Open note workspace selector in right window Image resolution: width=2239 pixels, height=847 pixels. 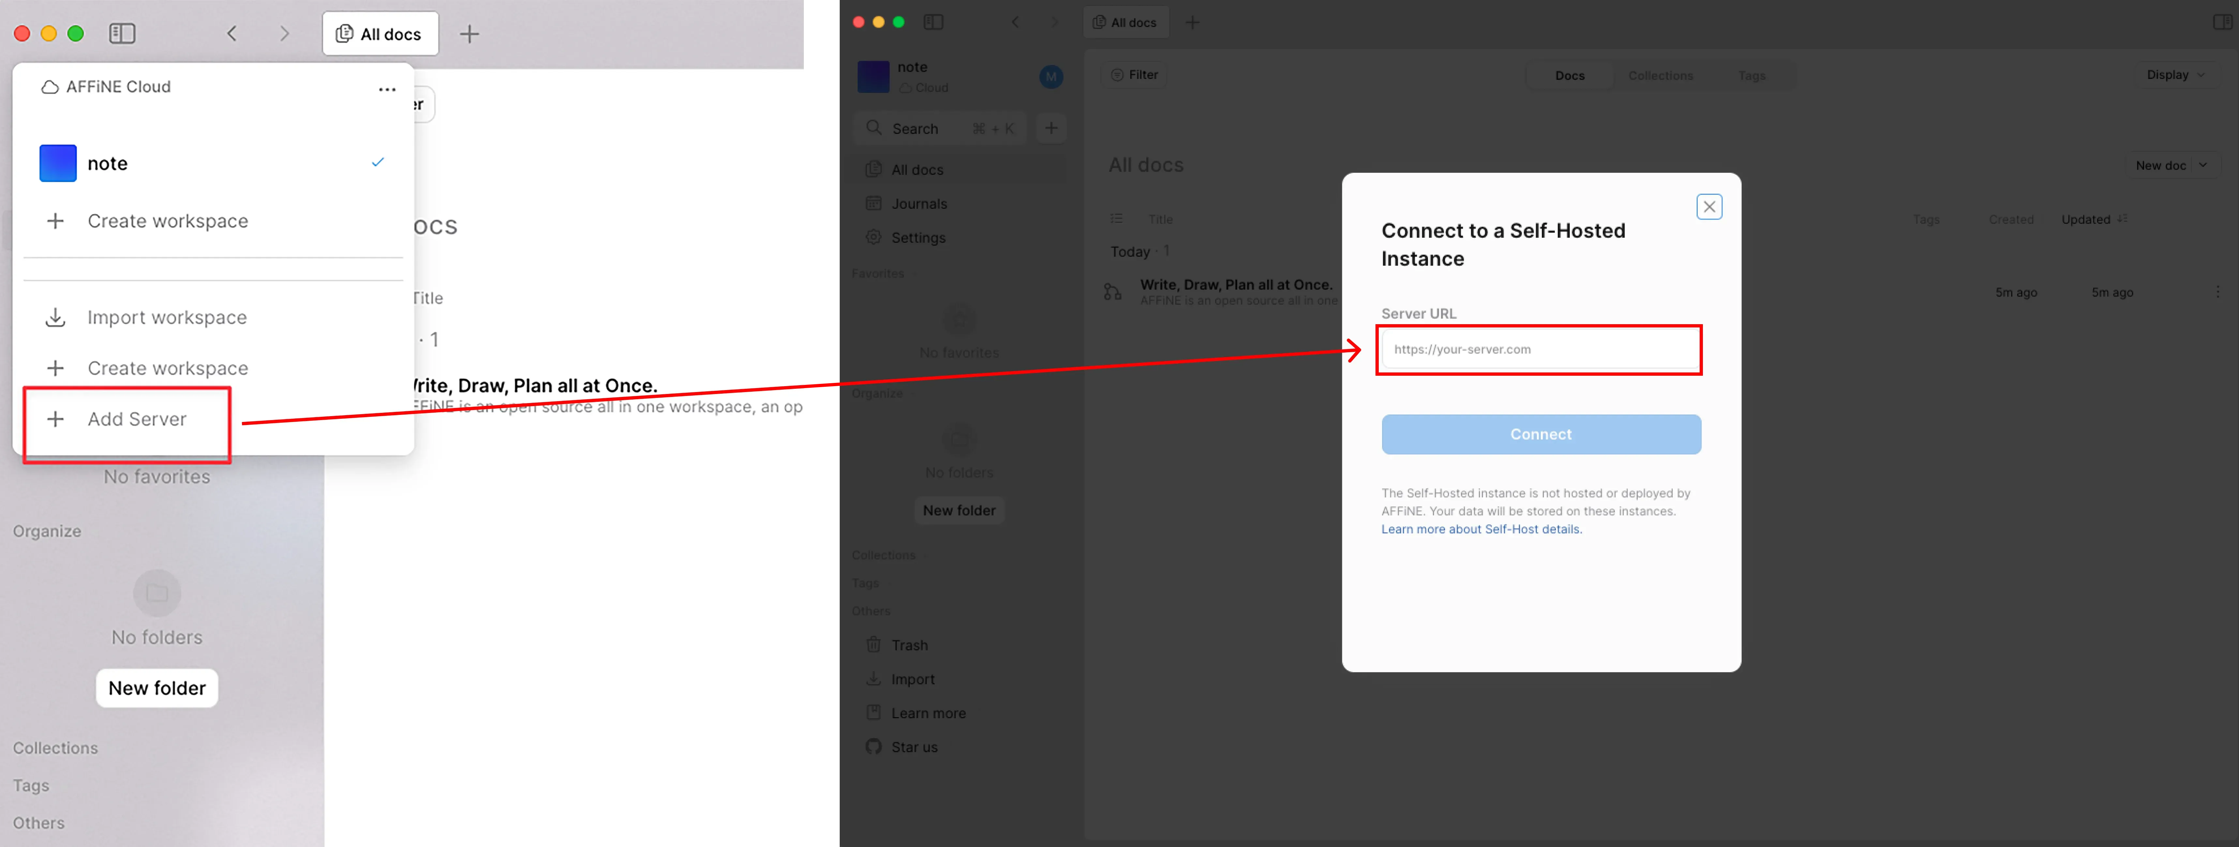944,77
